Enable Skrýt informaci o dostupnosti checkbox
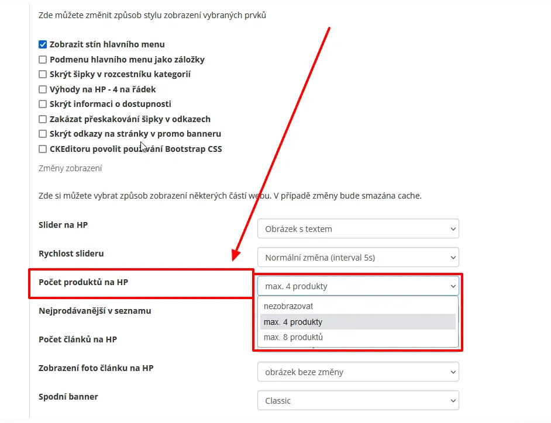This screenshot has width=551, height=423. point(43,104)
